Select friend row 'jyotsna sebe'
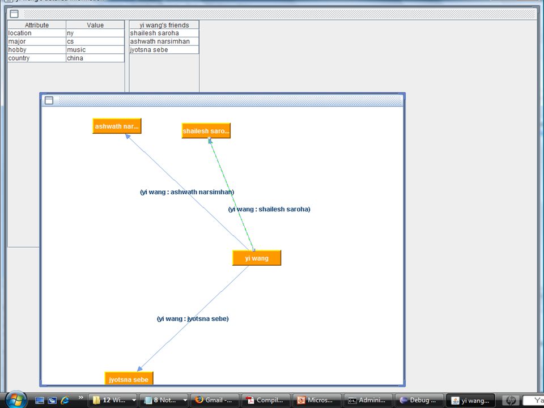This screenshot has height=408, width=544. tap(164, 50)
